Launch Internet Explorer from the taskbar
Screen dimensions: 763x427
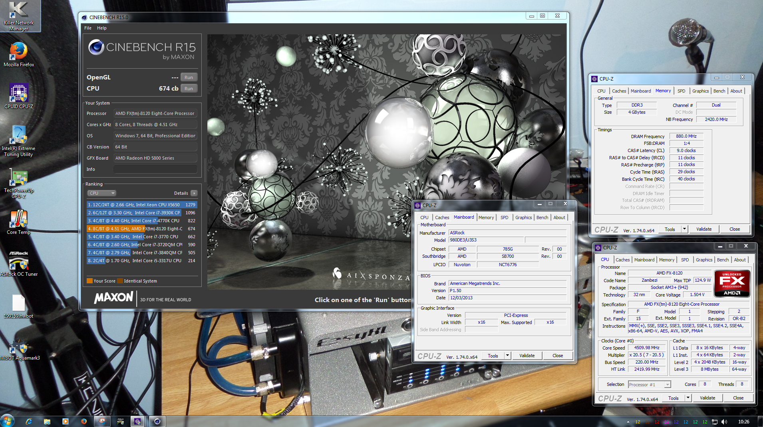click(x=29, y=421)
